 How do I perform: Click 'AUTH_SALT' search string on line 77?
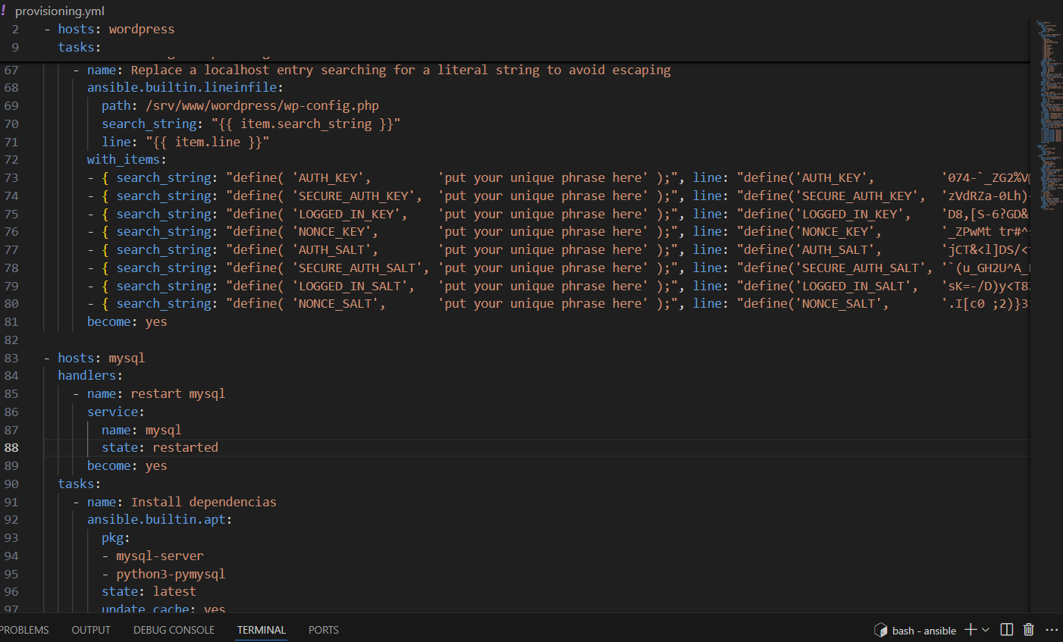pos(335,249)
